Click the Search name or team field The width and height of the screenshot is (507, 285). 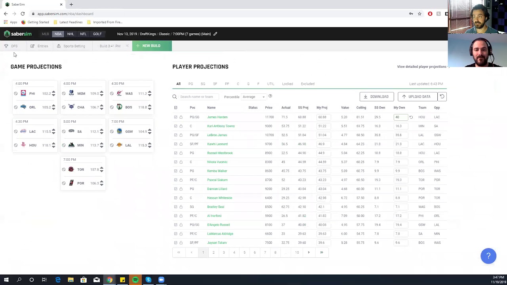(199, 97)
